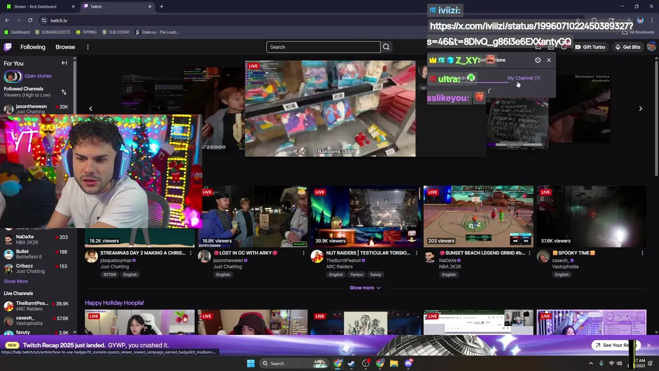
Task: Select My Channel (7) notifications tab
Action: [524, 78]
